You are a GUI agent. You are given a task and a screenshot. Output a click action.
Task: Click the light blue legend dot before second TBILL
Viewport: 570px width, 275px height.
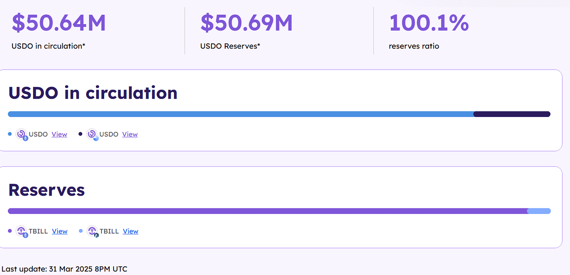point(81,231)
